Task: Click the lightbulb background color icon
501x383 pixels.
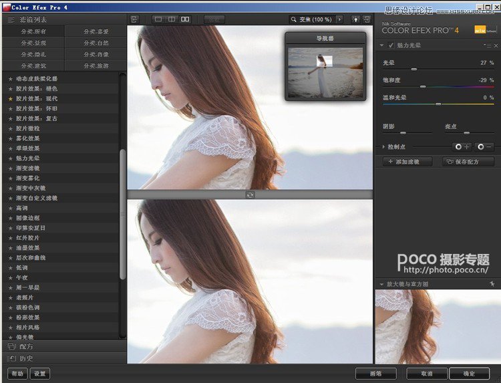Action: [355, 19]
